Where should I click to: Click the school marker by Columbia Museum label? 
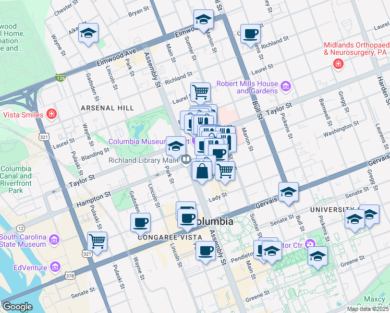tap(176, 147)
